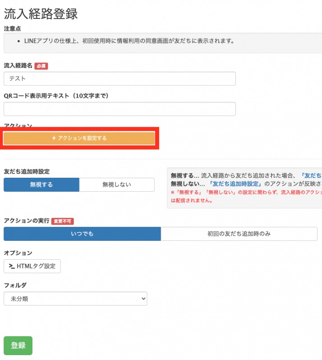Click the QRコード表示用テキスト field label
This screenshot has height=360, width=322.
pos(56,95)
